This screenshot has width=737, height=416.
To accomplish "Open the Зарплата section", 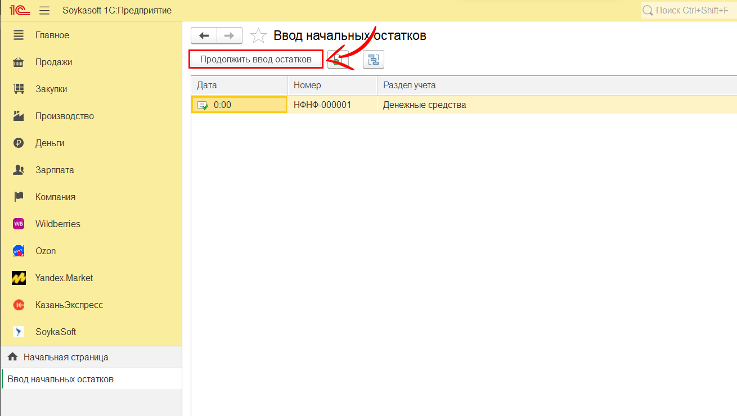I will point(91,170).
